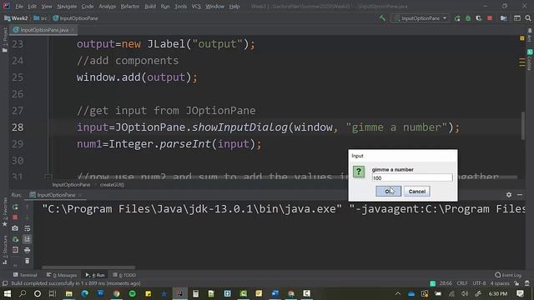Open the Window menu
The height and width of the screenshot is (300, 534).
coord(214,6)
